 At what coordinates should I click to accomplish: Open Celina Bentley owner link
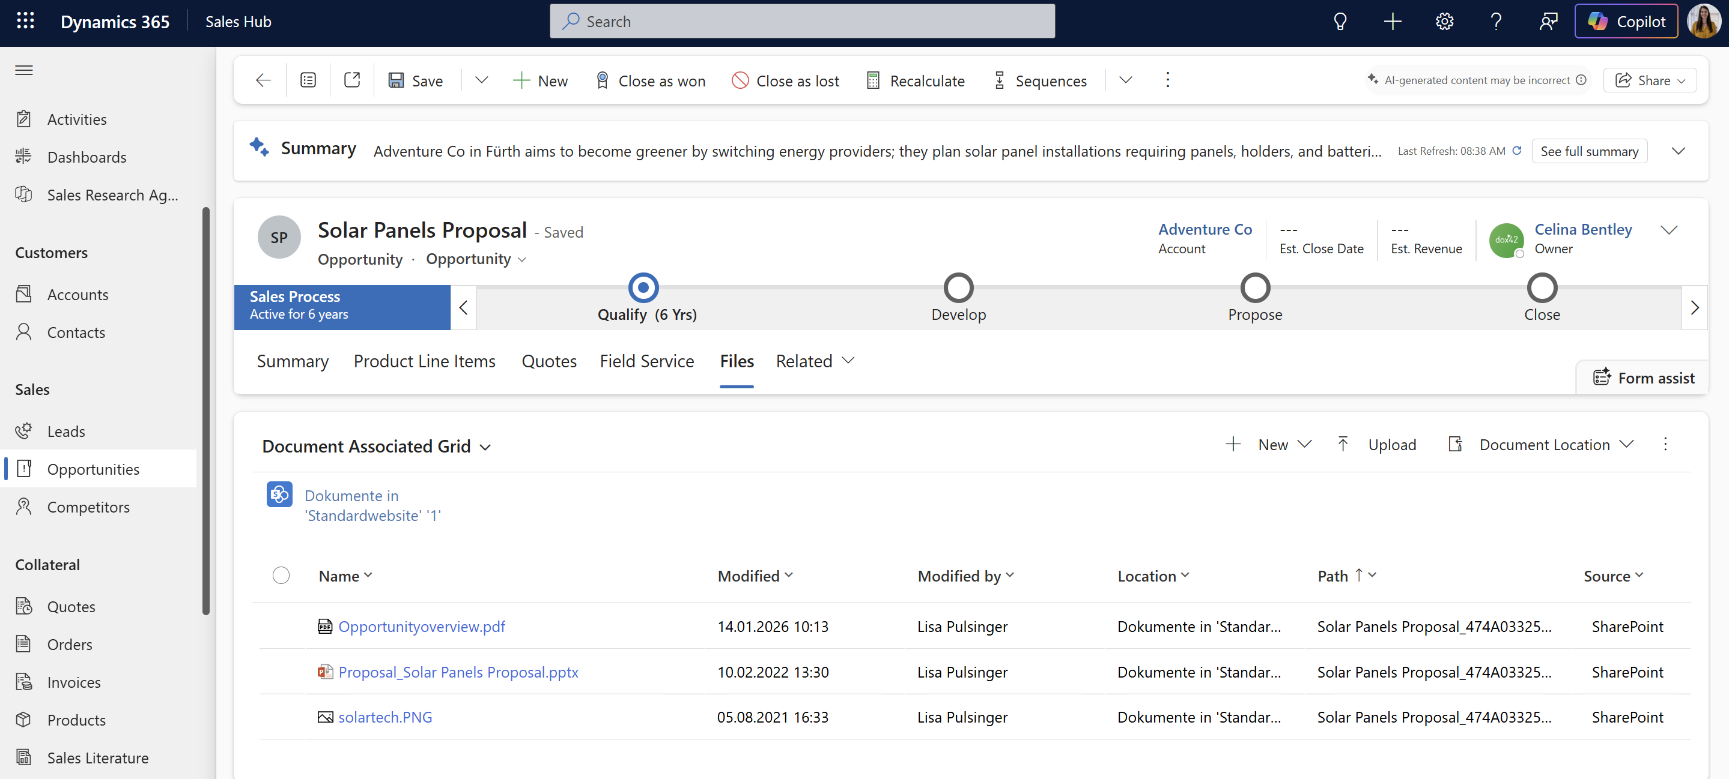[1582, 229]
